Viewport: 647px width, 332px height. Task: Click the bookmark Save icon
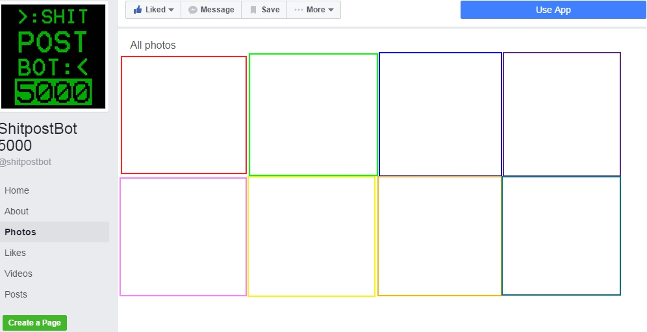(253, 10)
